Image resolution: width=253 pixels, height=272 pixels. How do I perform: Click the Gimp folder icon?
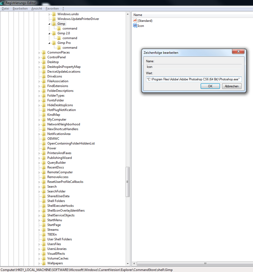click(54, 24)
